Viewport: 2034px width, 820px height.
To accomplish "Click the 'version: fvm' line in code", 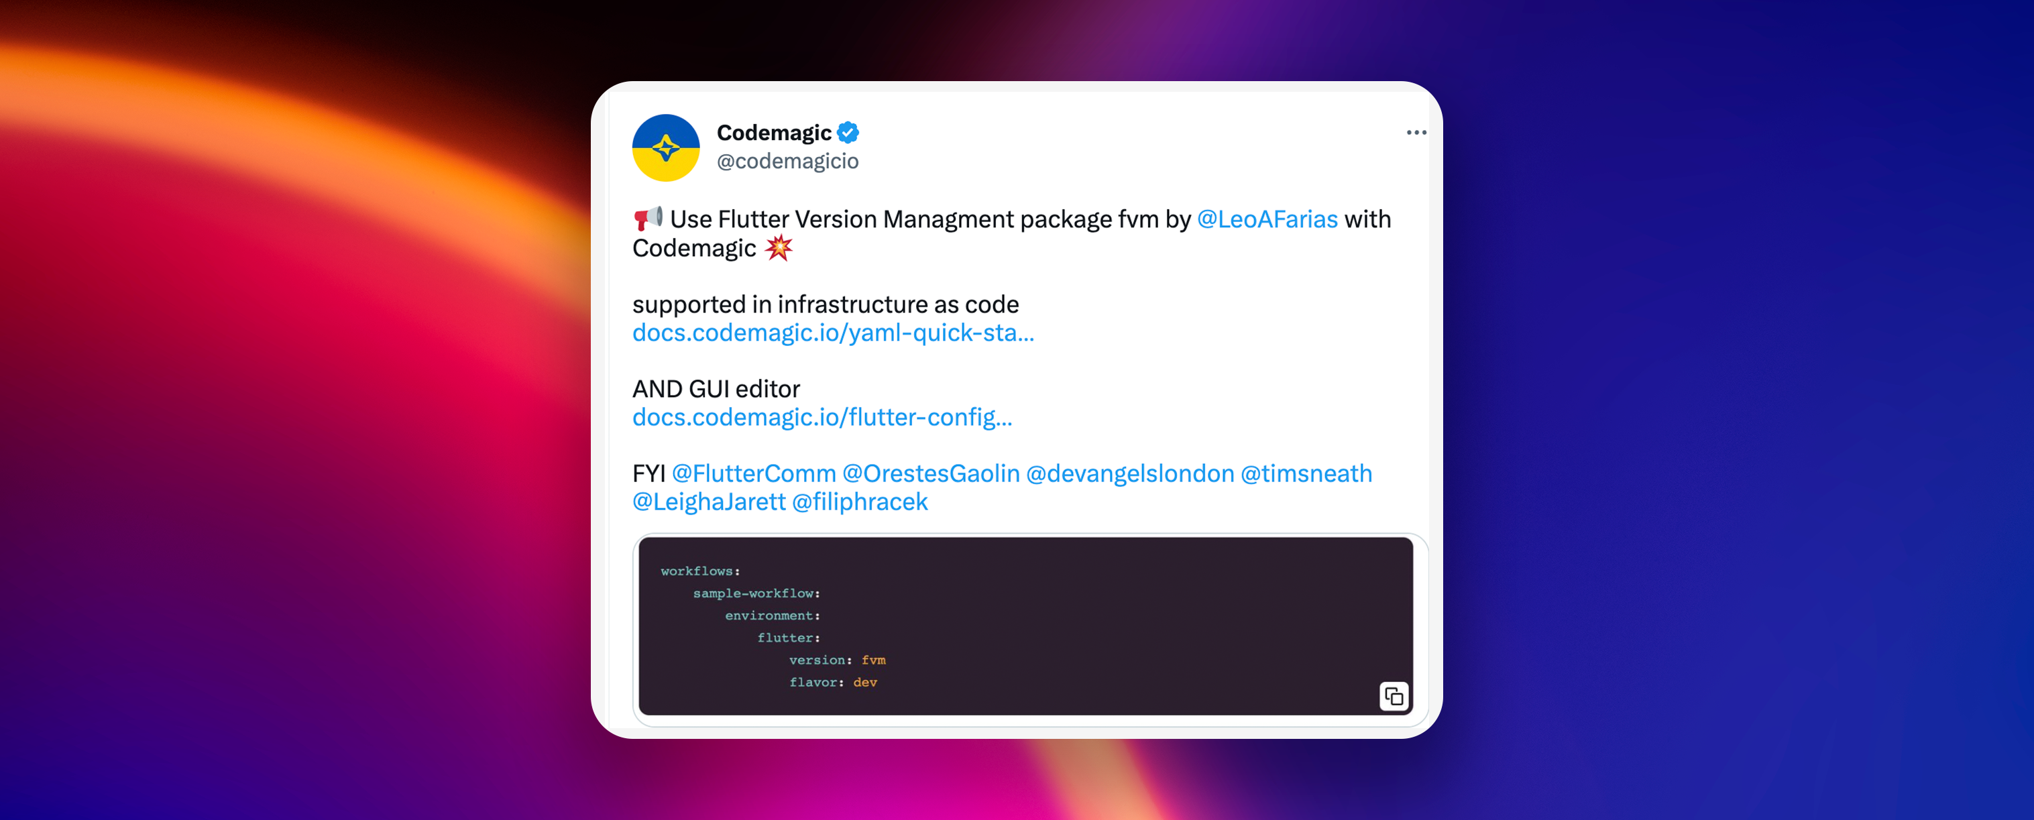I will coord(837,660).
